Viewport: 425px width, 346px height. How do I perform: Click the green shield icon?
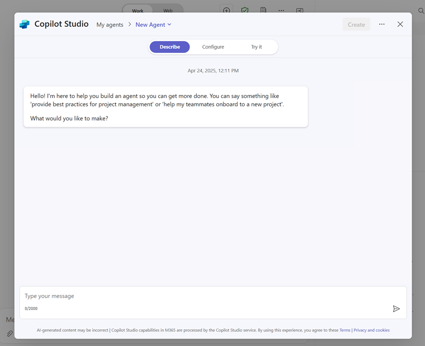(x=245, y=10)
